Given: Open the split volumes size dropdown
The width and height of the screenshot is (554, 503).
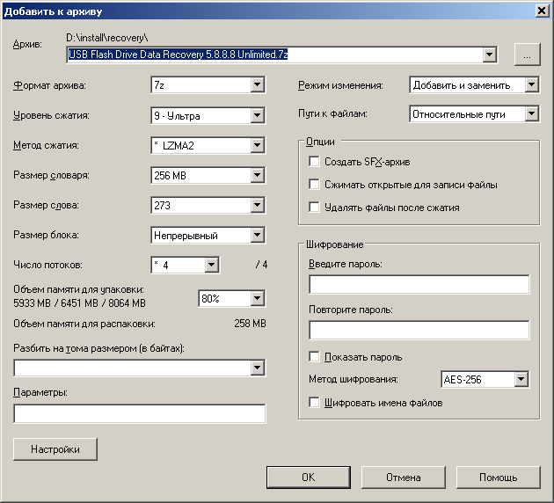Looking at the screenshot, I should [258, 368].
